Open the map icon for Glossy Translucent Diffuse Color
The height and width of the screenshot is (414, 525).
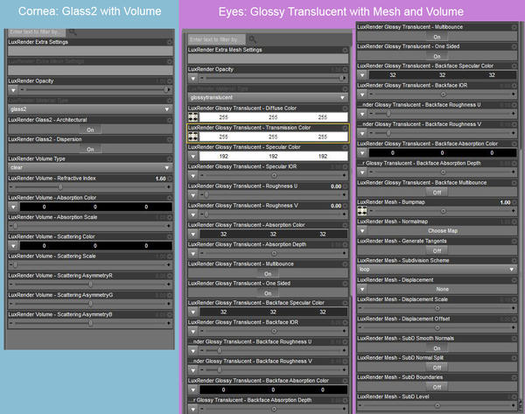193,117
